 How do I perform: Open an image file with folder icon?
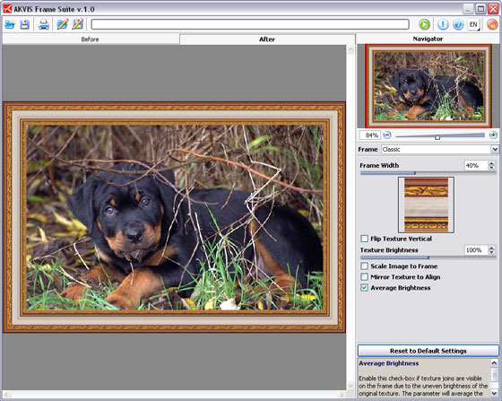click(10, 24)
